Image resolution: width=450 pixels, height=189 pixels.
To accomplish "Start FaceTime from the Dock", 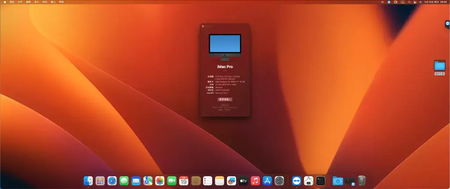I will [x=172, y=181].
